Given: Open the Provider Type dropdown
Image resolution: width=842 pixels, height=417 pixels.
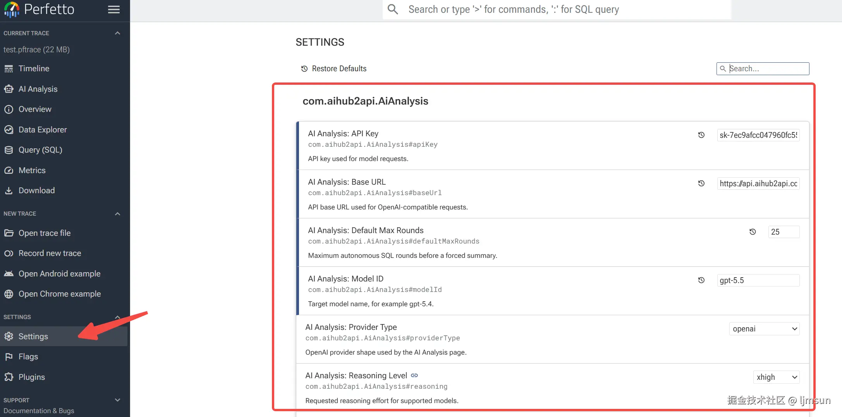Looking at the screenshot, I should 764,329.
